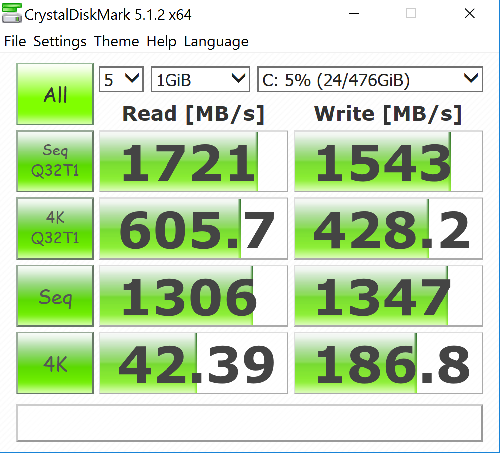Expand the test count dropdown showing 5
Viewport: 500px width, 453px height.
point(121,79)
